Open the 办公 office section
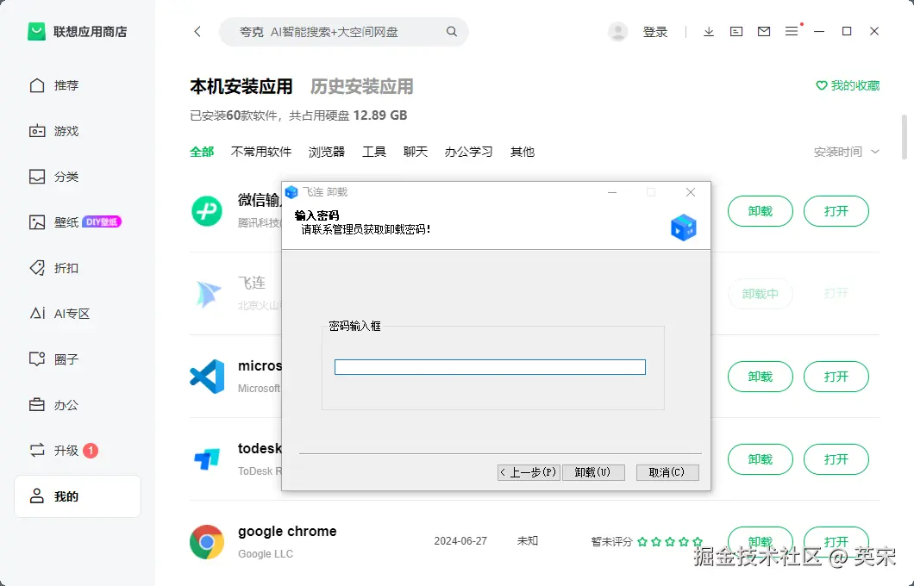Screen dimensions: 914x586 tap(53, 405)
